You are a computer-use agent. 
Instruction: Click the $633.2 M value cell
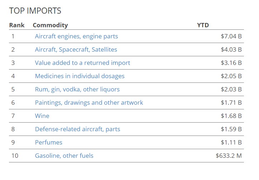[229, 156]
